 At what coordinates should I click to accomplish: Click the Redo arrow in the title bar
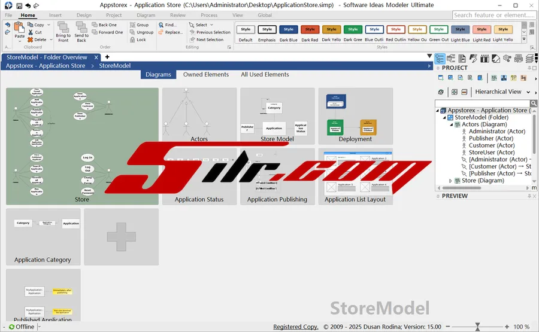click(37, 5)
